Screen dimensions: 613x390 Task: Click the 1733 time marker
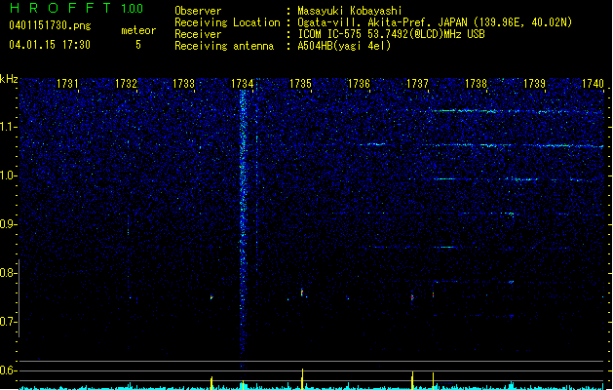184,84
